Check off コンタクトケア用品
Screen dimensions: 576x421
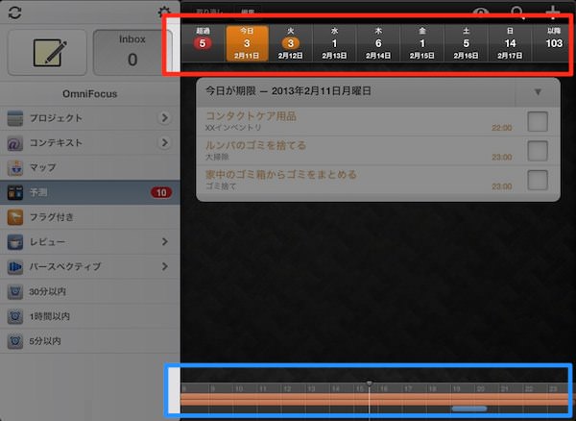(x=538, y=121)
